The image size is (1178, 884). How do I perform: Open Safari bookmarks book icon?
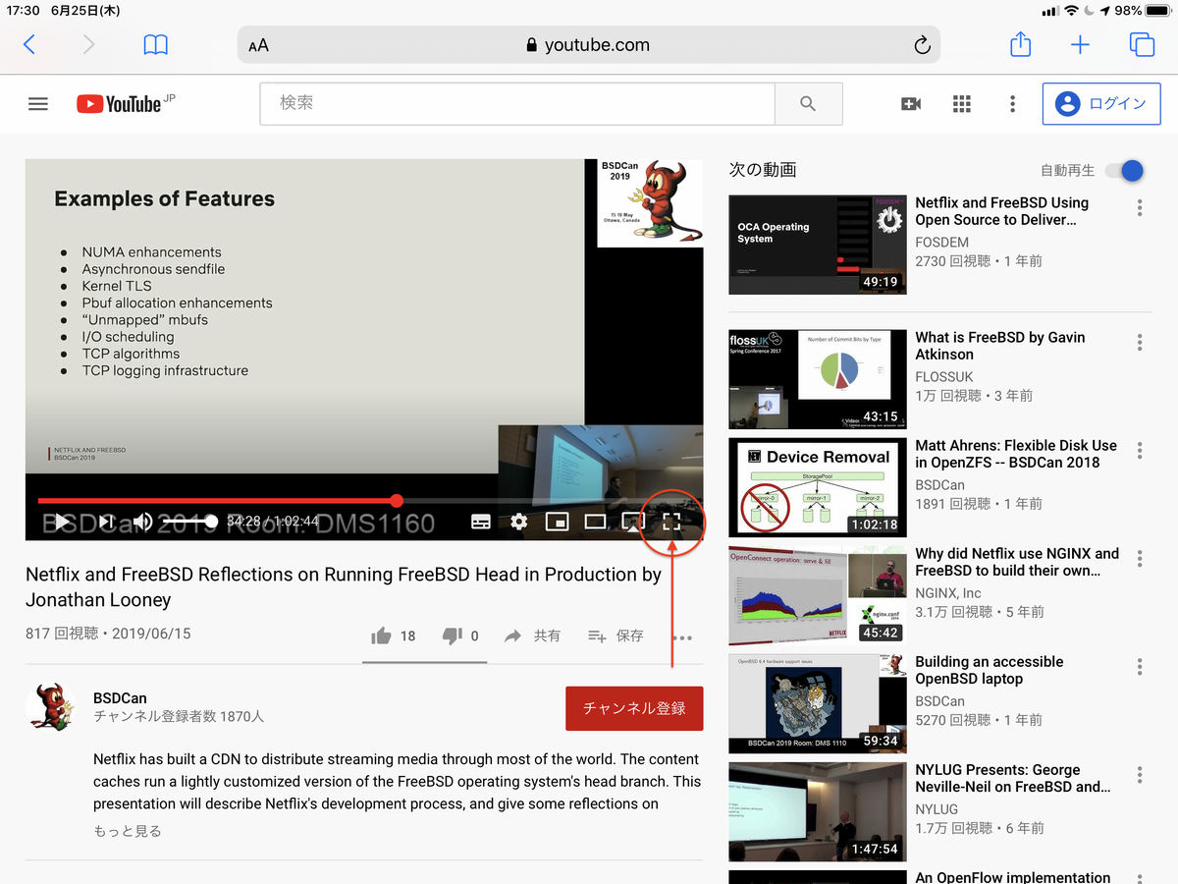155,44
